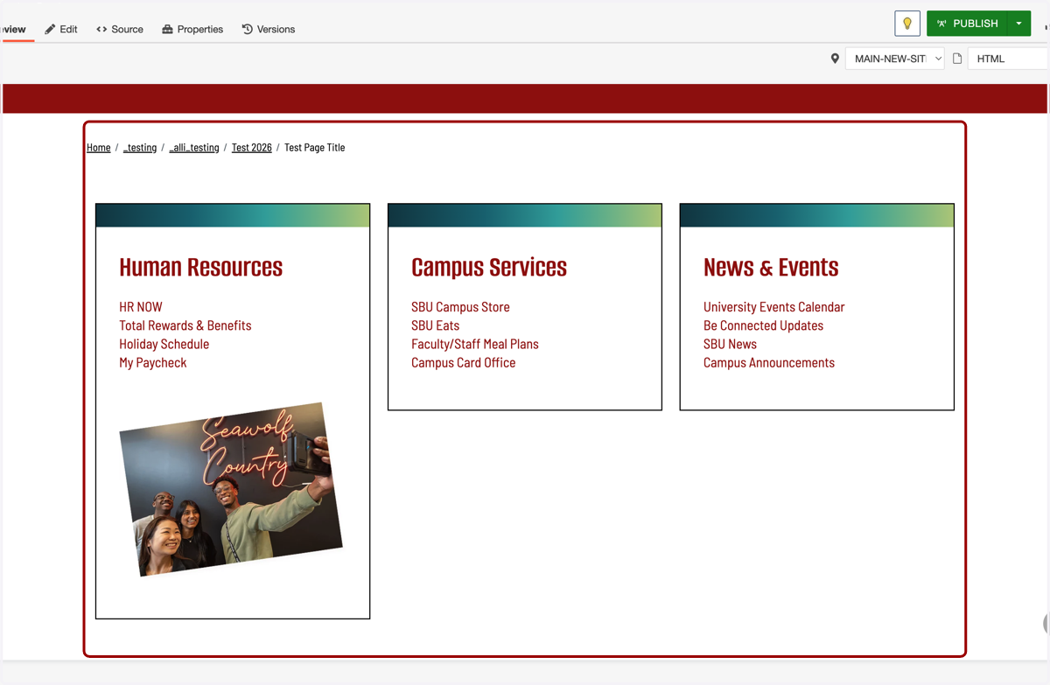Viewport: 1050px width, 685px height.
Task: Open Total Rewards & Benefits link
Action: point(185,325)
